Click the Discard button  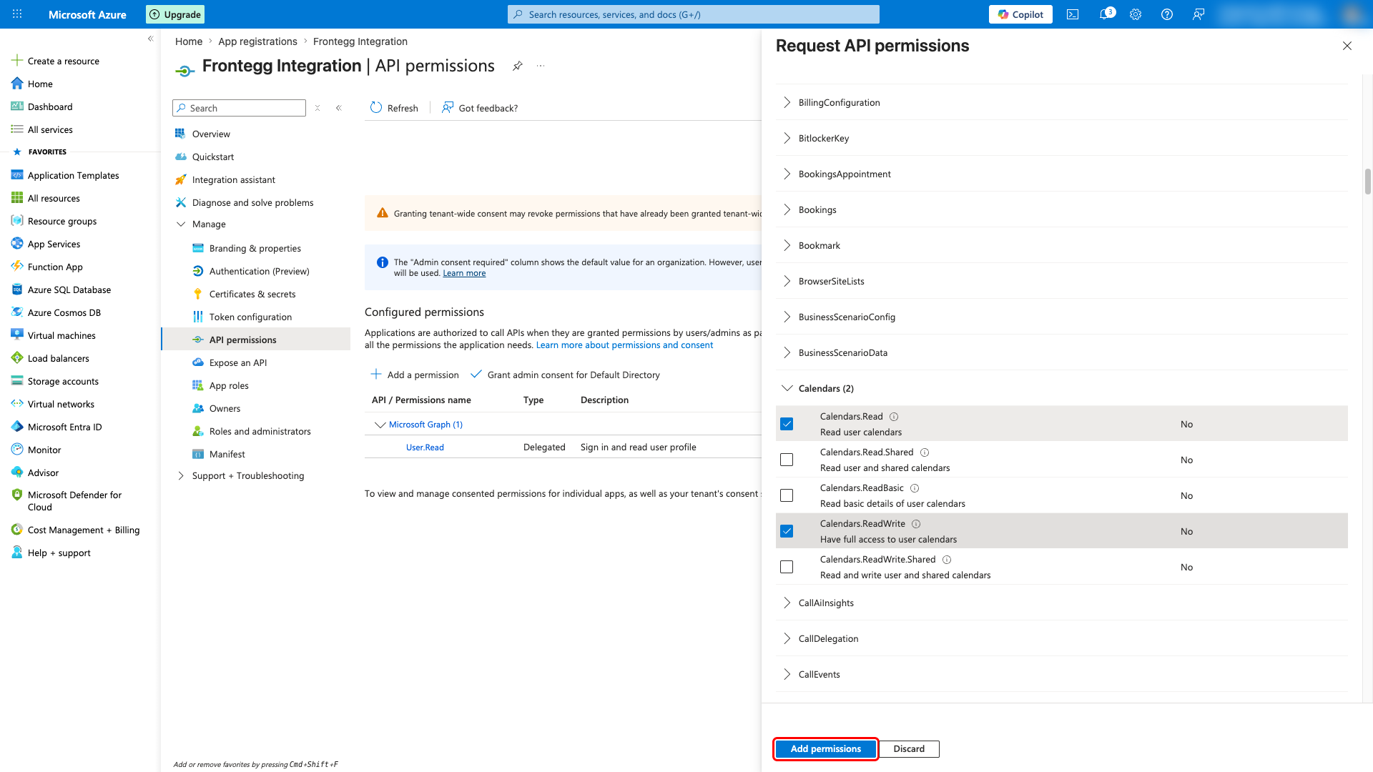click(x=909, y=748)
